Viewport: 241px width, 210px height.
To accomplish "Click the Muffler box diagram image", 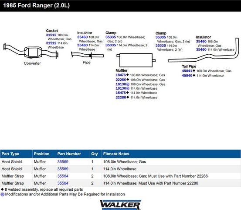I will coord(136,60).
